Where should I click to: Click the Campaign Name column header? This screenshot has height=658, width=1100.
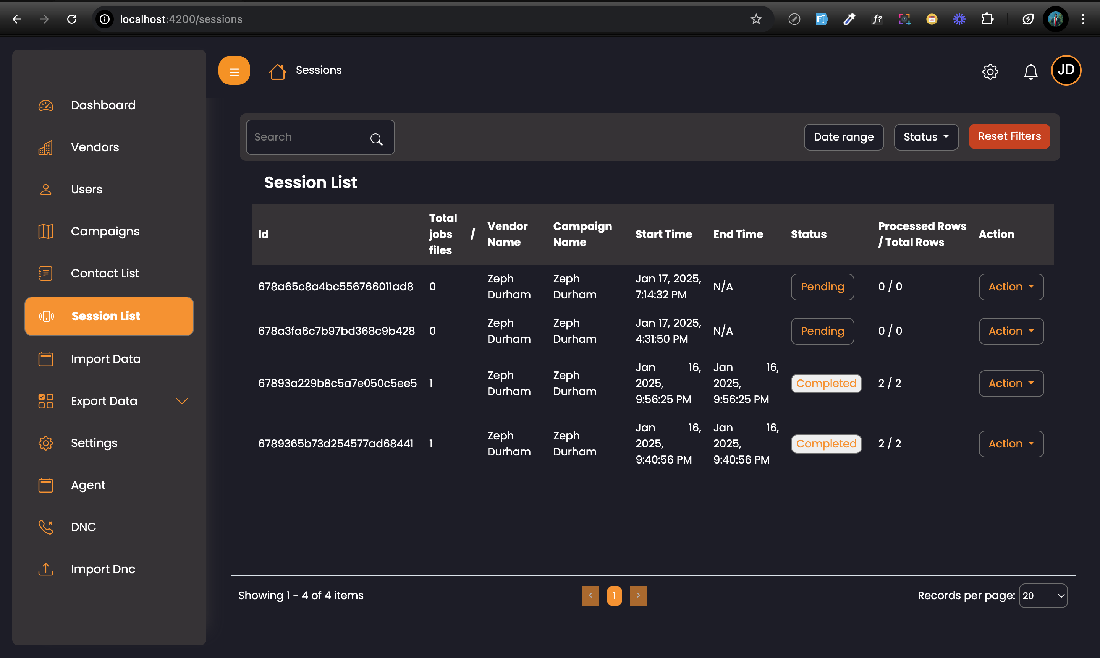tap(582, 235)
